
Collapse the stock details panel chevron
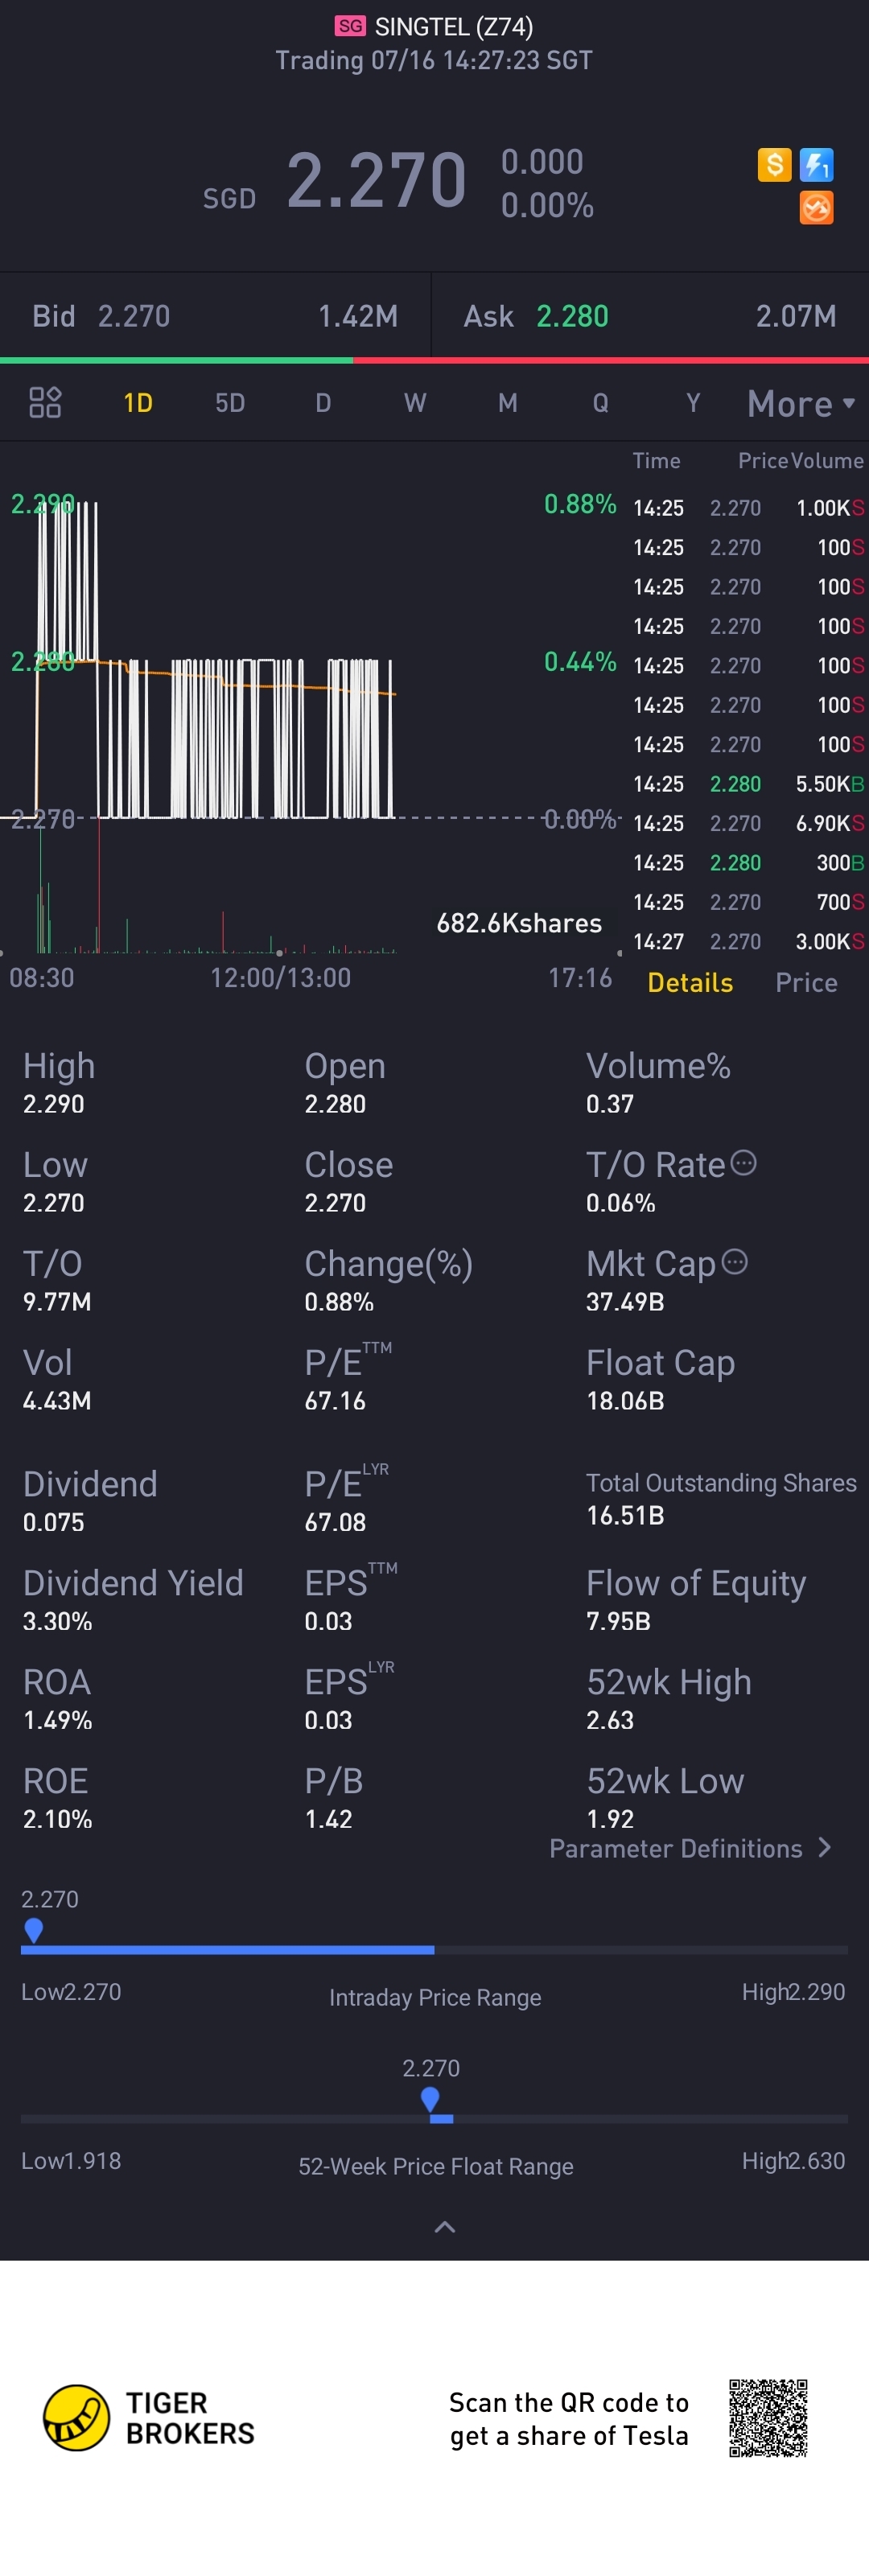445,2227
